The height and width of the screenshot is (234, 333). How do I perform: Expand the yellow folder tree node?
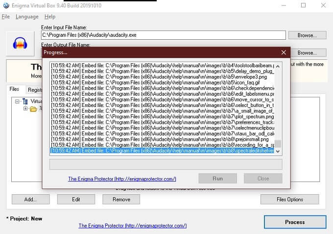pos(25,108)
